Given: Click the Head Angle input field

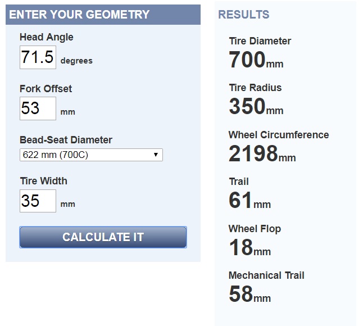Looking at the screenshot, I should click(x=38, y=57).
